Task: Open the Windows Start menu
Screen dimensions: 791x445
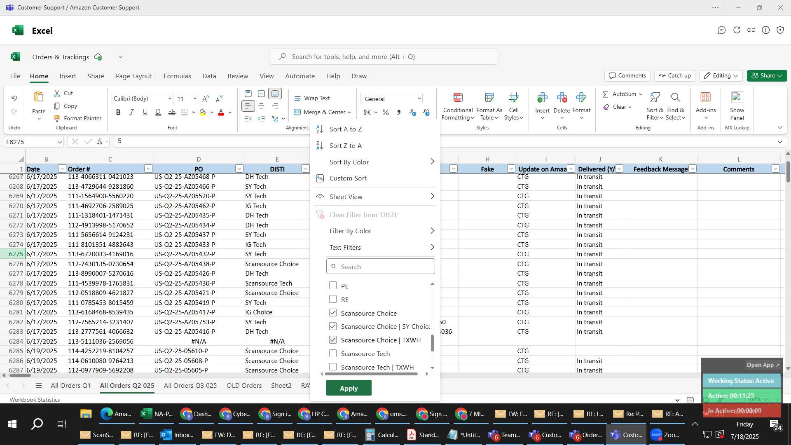Action: coord(12,424)
